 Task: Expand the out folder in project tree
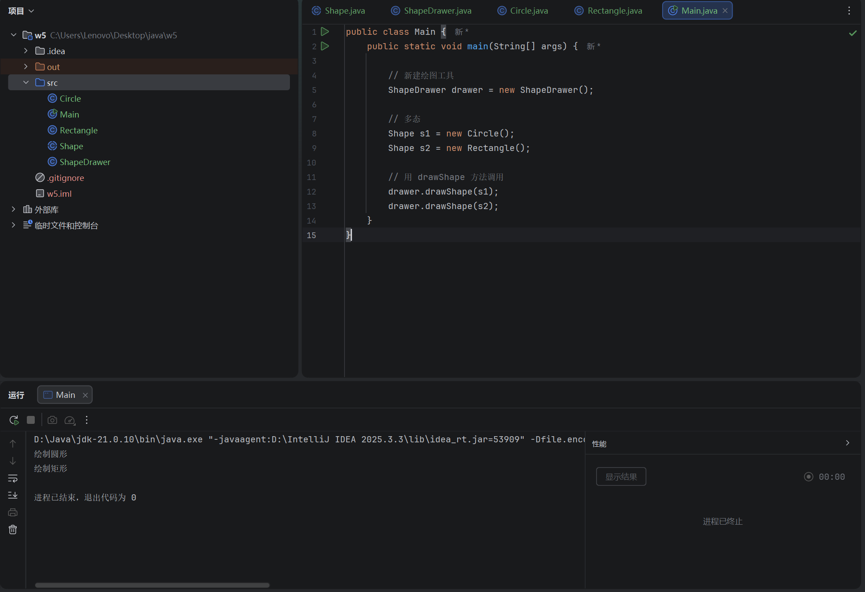click(x=26, y=66)
